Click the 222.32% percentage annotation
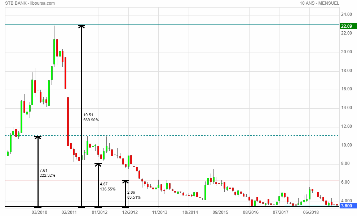This screenshot has width=357, height=216. 47,176
